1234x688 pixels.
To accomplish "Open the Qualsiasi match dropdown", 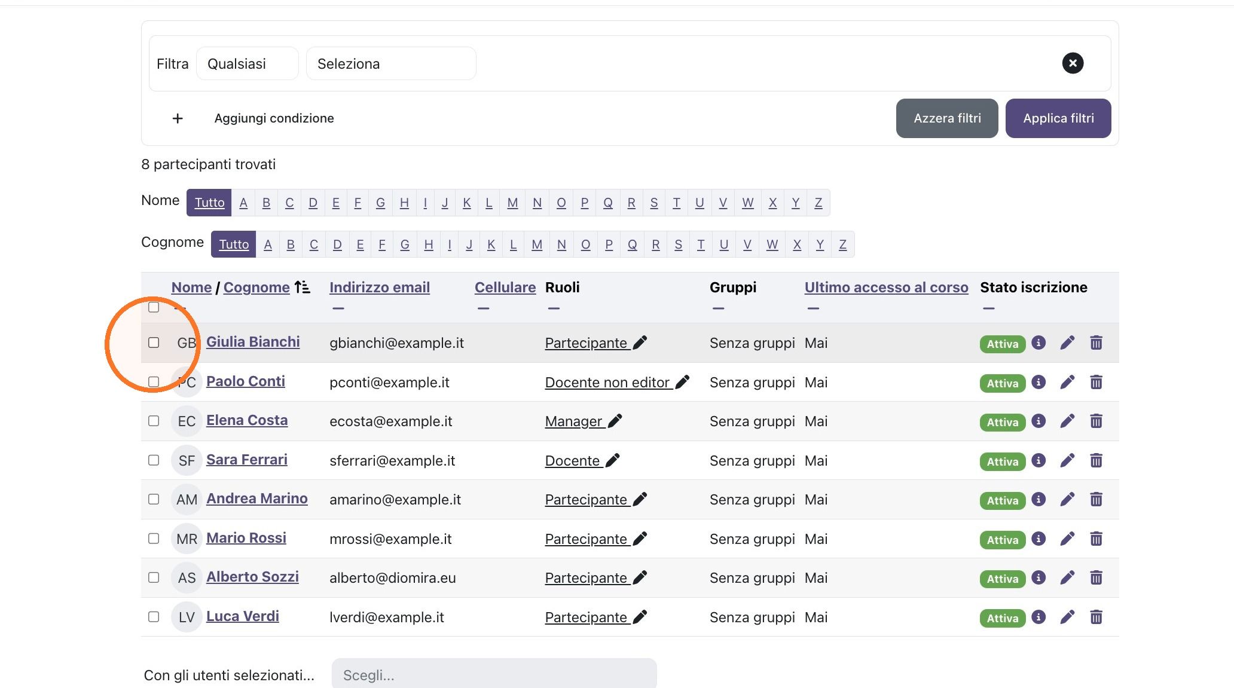I will 248,63.
